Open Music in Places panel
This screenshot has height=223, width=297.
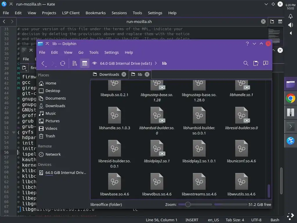coord(50,114)
